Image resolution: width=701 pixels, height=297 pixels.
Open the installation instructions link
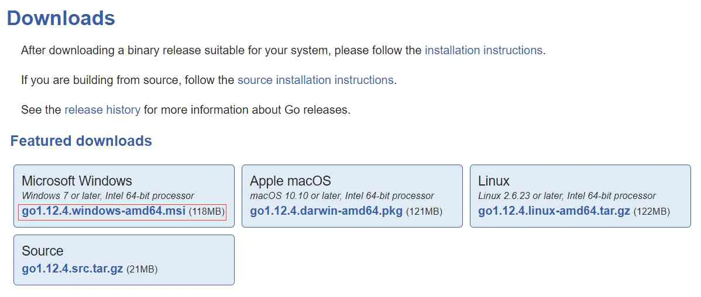483,50
